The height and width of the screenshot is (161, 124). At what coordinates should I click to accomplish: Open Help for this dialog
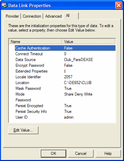point(108,154)
